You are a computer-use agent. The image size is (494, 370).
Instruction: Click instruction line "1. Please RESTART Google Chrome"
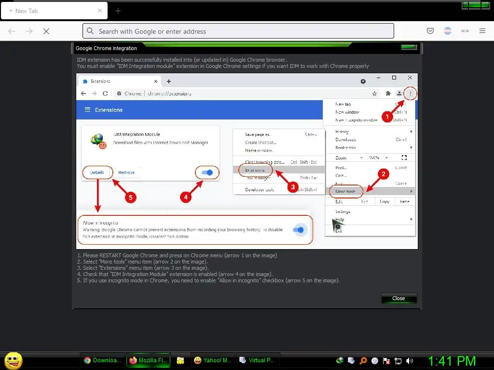[x=177, y=255]
